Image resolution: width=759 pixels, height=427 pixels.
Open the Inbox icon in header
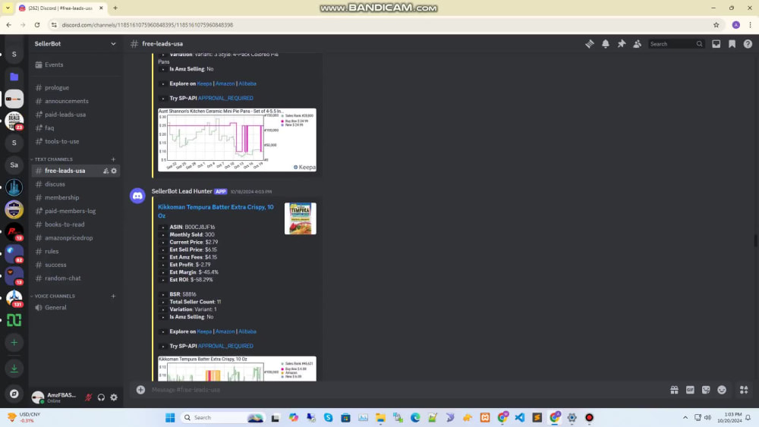pos(716,44)
